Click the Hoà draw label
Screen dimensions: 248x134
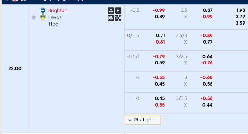[54, 24]
